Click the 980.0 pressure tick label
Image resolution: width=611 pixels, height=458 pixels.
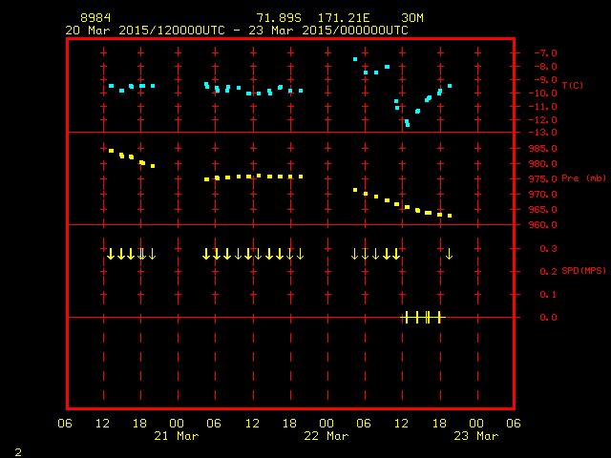point(543,163)
